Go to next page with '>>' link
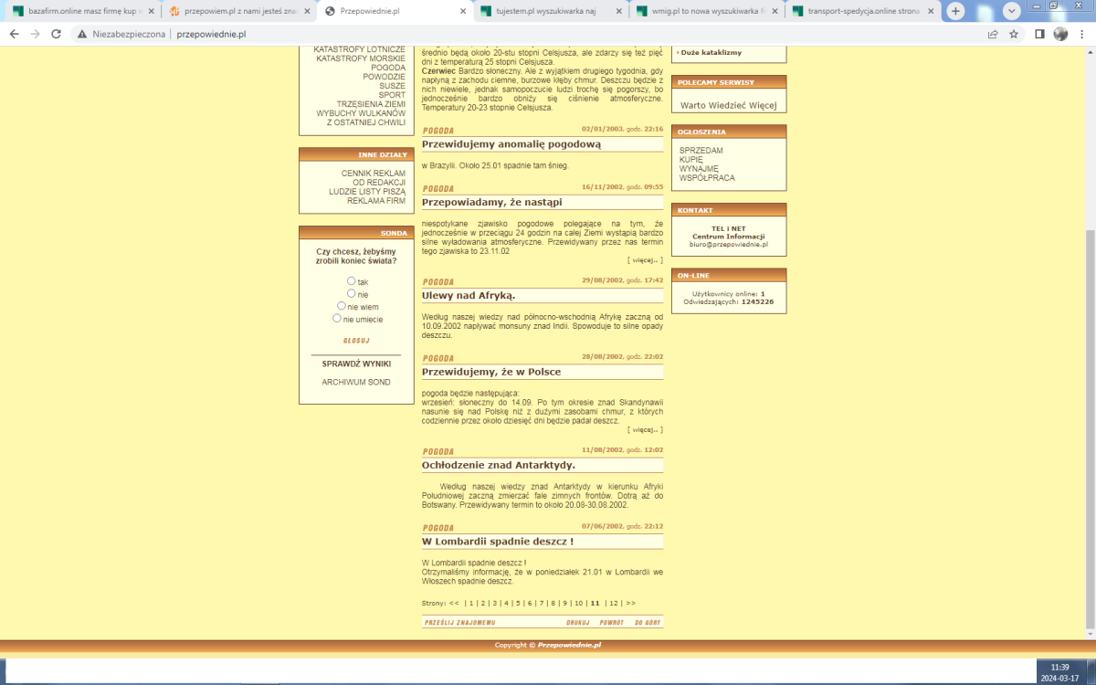This screenshot has width=1096, height=685. [630, 603]
